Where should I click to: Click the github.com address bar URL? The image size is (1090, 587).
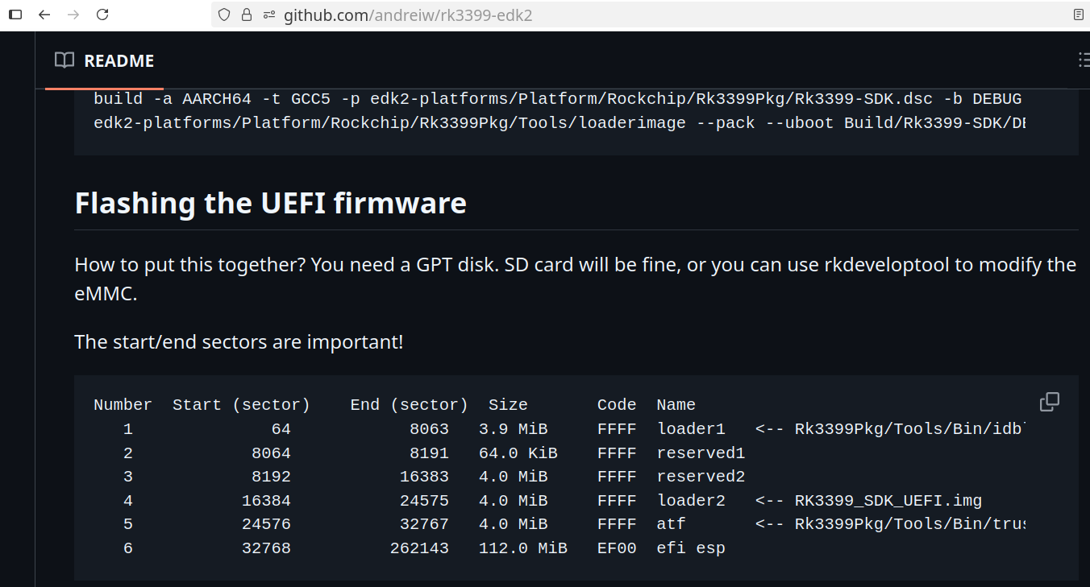[x=407, y=15]
